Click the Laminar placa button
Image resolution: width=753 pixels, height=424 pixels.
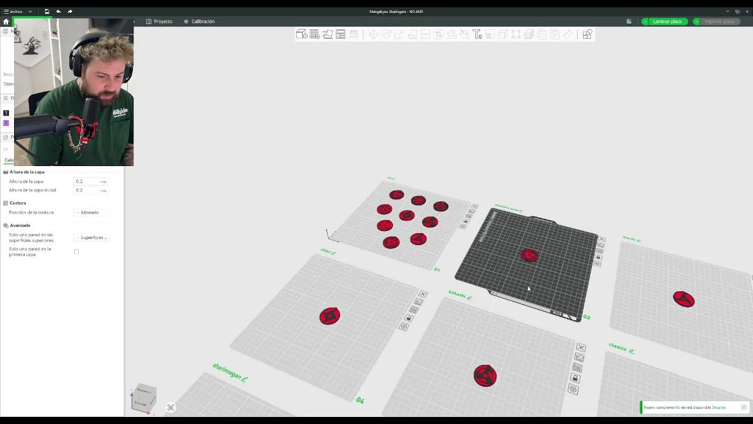(x=667, y=21)
